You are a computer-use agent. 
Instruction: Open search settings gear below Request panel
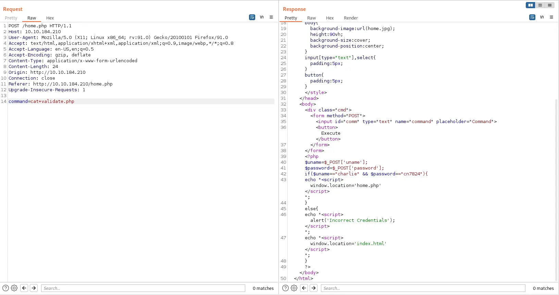point(14,288)
